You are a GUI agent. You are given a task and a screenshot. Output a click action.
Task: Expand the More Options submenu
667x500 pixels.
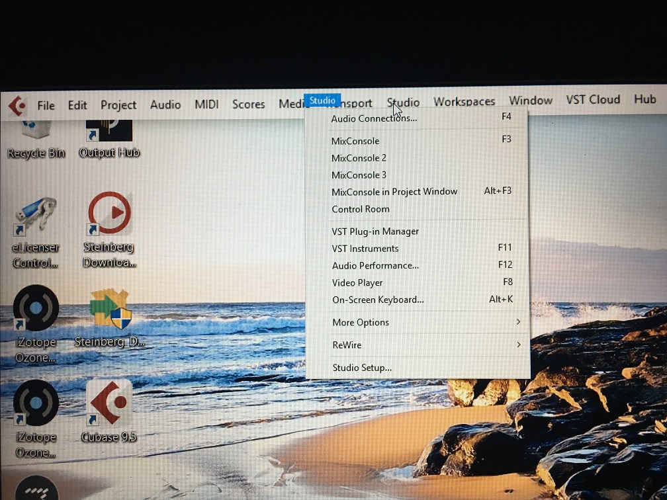[418, 322]
